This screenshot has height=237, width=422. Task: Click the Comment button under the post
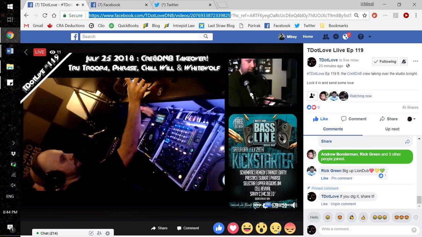(x=354, y=119)
